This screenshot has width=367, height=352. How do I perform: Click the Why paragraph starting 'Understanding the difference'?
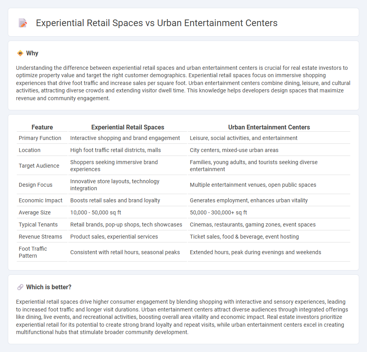(183, 83)
